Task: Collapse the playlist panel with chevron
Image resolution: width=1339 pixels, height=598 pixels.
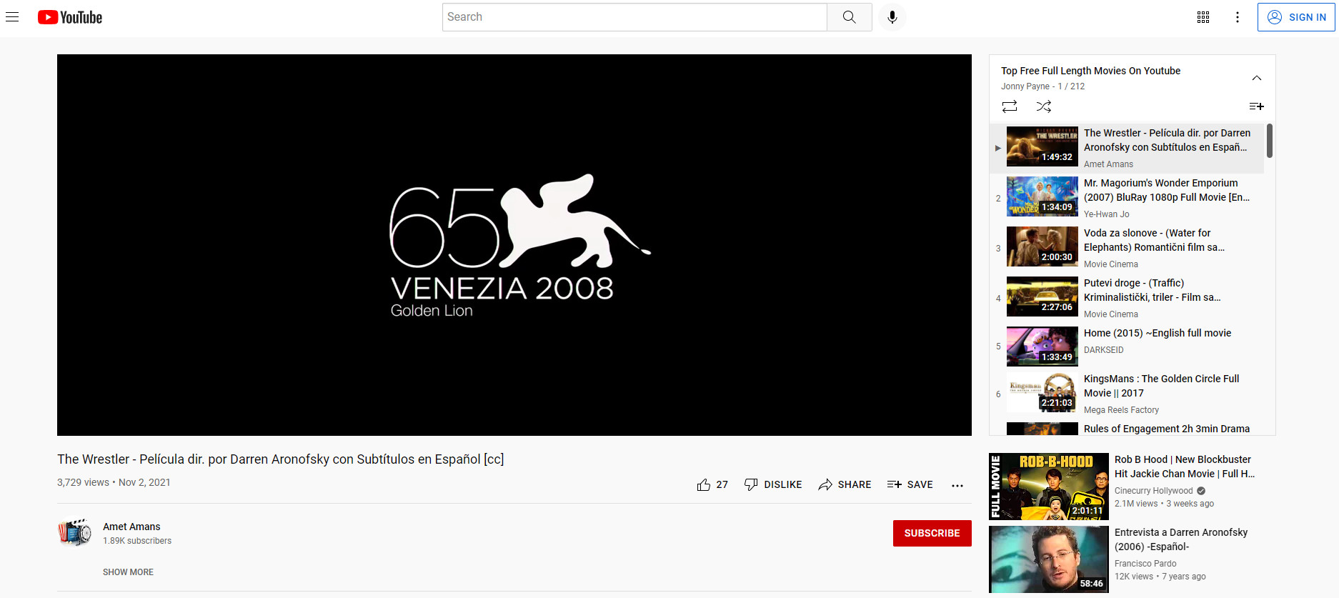Action: coord(1257,78)
